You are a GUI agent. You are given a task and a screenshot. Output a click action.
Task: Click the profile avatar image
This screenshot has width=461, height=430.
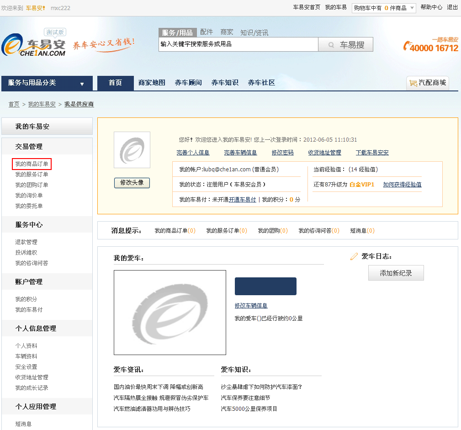click(x=132, y=150)
